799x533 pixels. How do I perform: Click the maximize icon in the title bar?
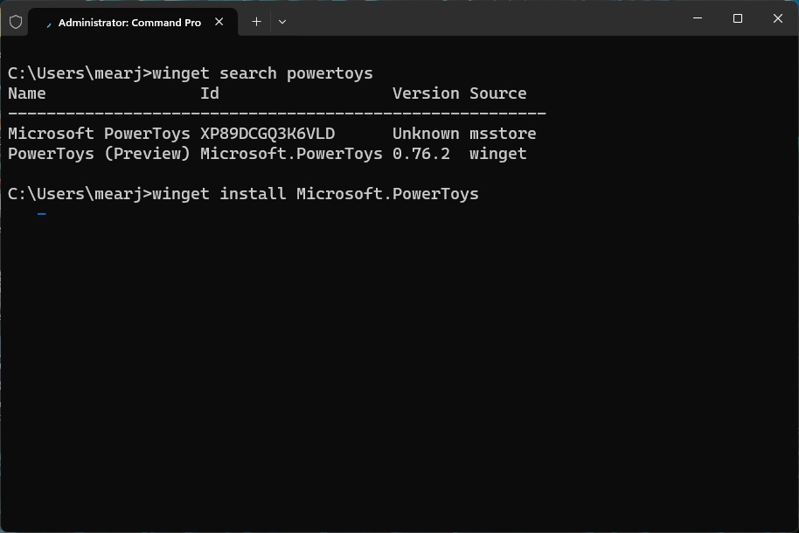737,18
